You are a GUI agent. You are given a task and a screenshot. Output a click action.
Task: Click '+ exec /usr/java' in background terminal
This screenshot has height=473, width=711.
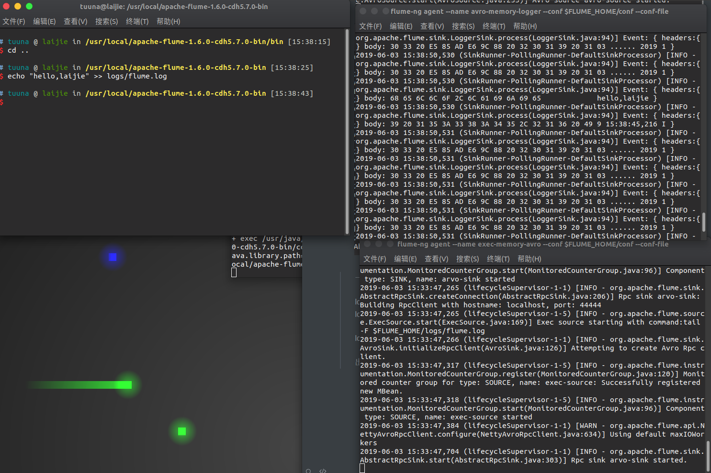pyautogui.click(x=266, y=238)
